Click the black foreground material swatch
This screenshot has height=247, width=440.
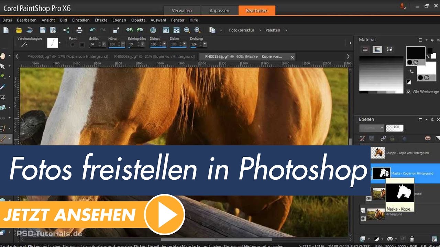(416, 54)
